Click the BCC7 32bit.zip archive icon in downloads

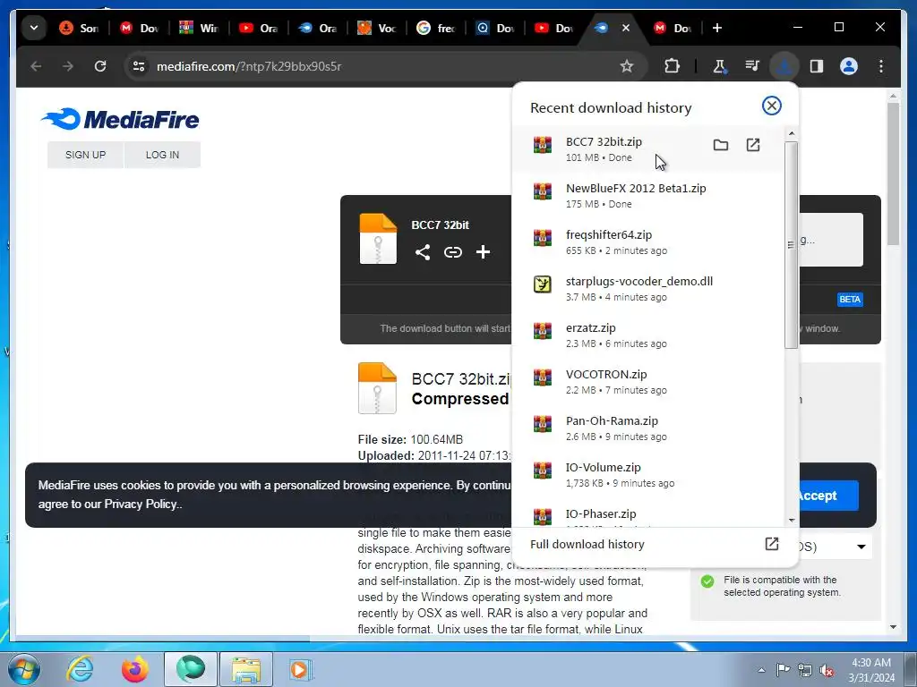(x=542, y=145)
